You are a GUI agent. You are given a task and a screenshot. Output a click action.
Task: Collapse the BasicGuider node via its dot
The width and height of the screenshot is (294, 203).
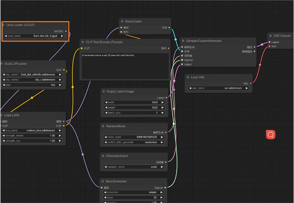122,21
